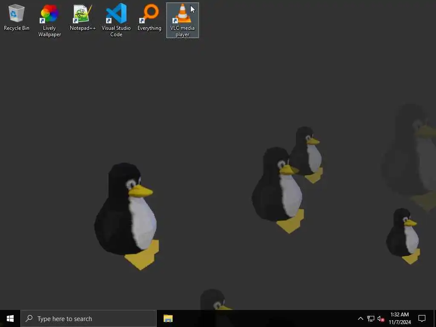Open the network status tray icon
This screenshot has width=436, height=327.
(371, 318)
